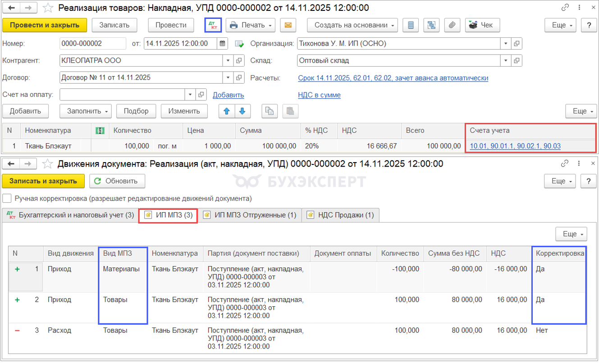Click the Записать и закрыть button
599x363 pixels.
point(43,181)
